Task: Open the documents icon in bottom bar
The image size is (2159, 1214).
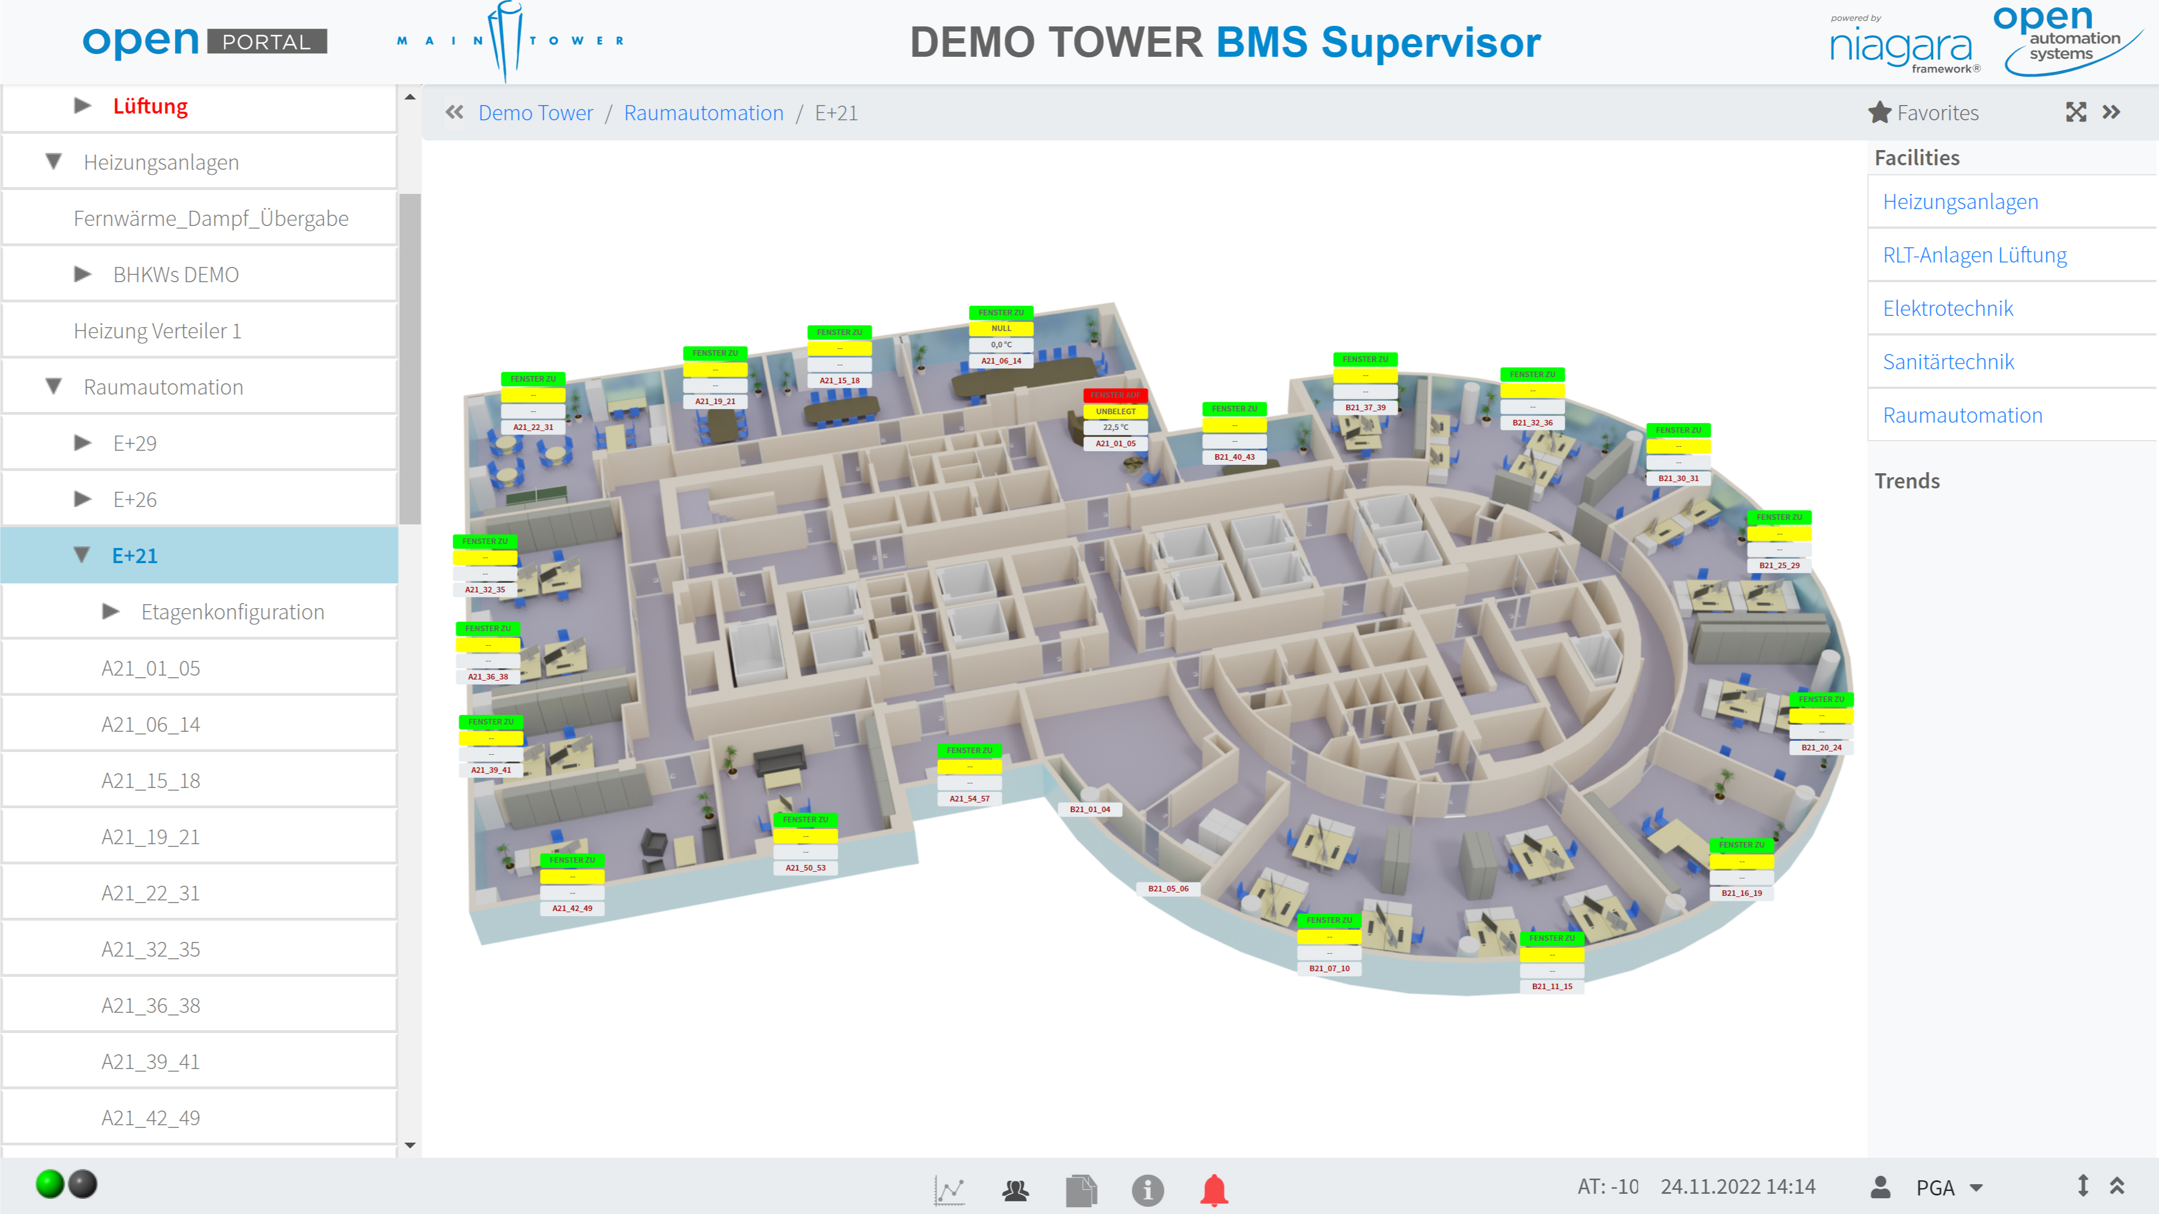Action: point(1081,1189)
